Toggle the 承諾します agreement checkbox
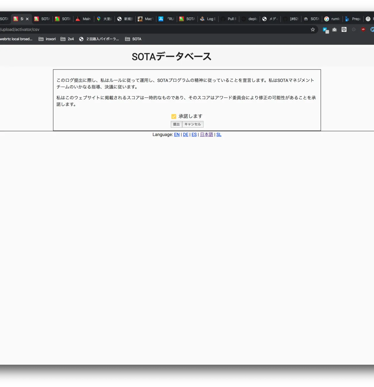 pyautogui.click(x=174, y=117)
